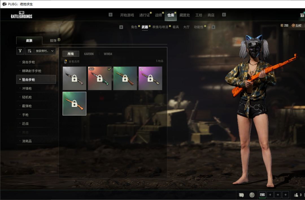Open the 工坊 menu
Viewport: 305px width, 200px height.
click(x=199, y=15)
